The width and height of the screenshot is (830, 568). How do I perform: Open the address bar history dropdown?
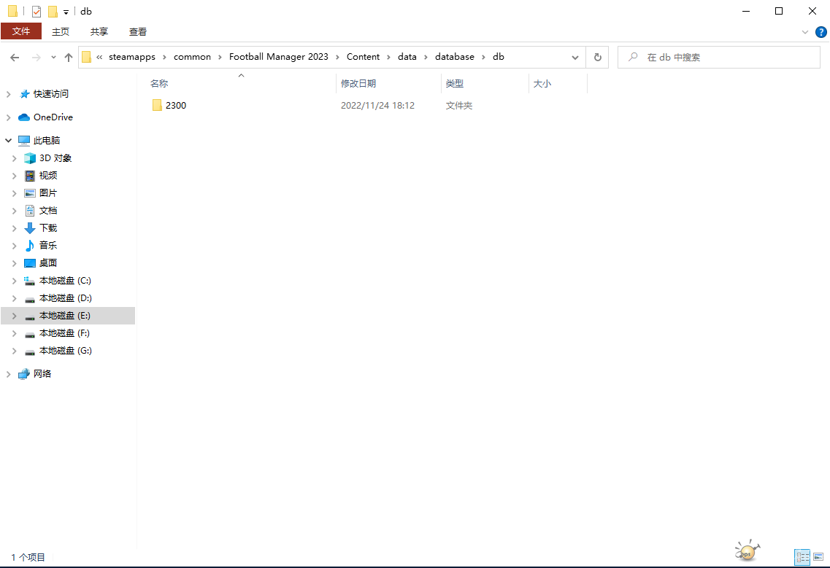(x=575, y=57)
